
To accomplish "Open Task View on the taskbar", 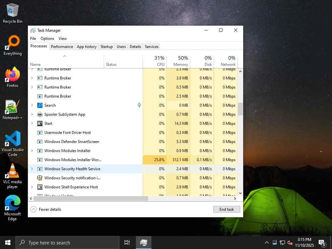I will coord(127,243).
